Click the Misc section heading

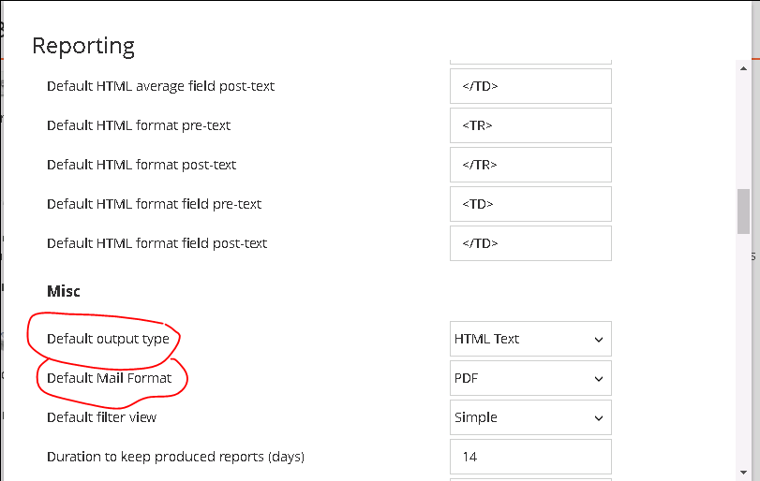click(x=64, y=291)
